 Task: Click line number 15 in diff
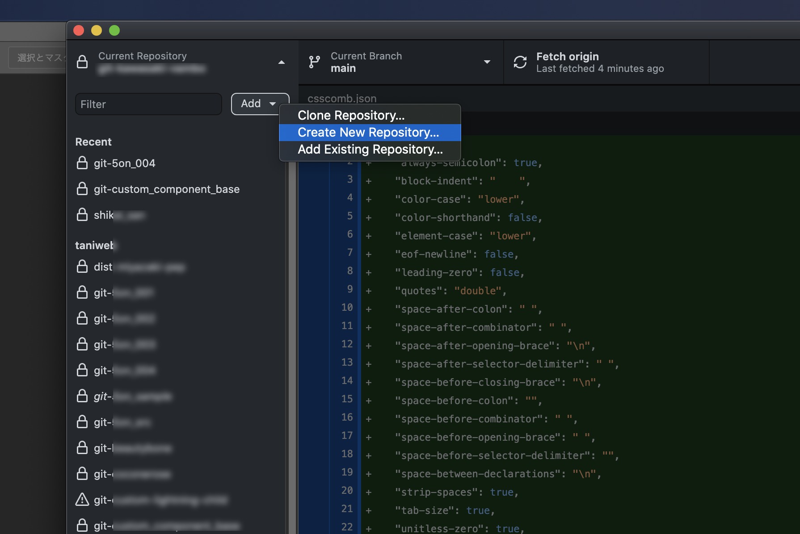[347, 399]
